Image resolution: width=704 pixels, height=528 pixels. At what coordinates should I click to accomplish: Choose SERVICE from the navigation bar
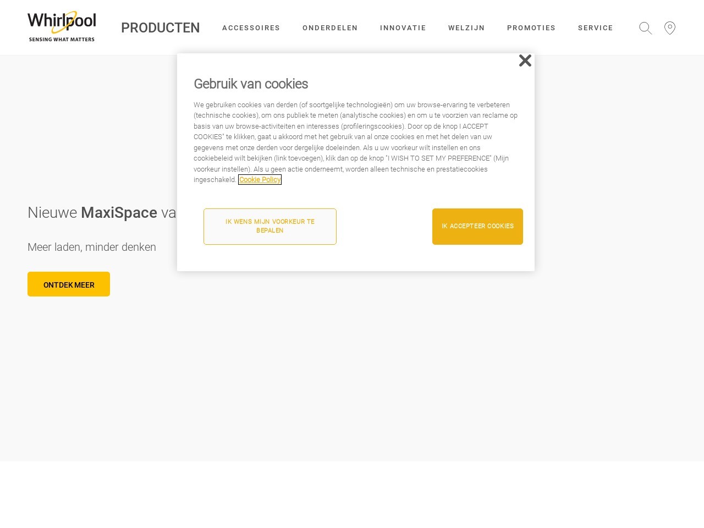(x=595, y=28)
